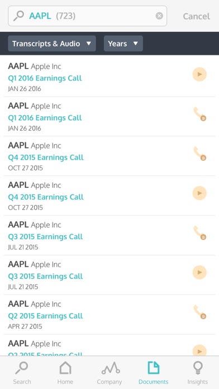Open transcript icon for Q3 2015 call

click(x=200, y=233)
